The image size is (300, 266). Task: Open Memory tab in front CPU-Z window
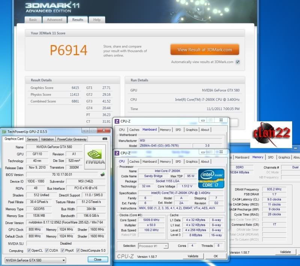(x=165, y=162)
